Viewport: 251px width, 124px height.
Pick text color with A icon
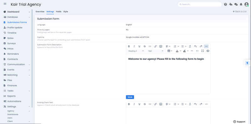pyautogui.click(x=177, y=51)
